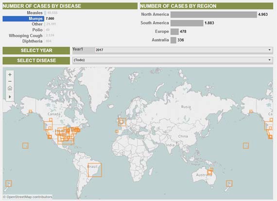Reset map view with home icon

click(x=10, y=88)
